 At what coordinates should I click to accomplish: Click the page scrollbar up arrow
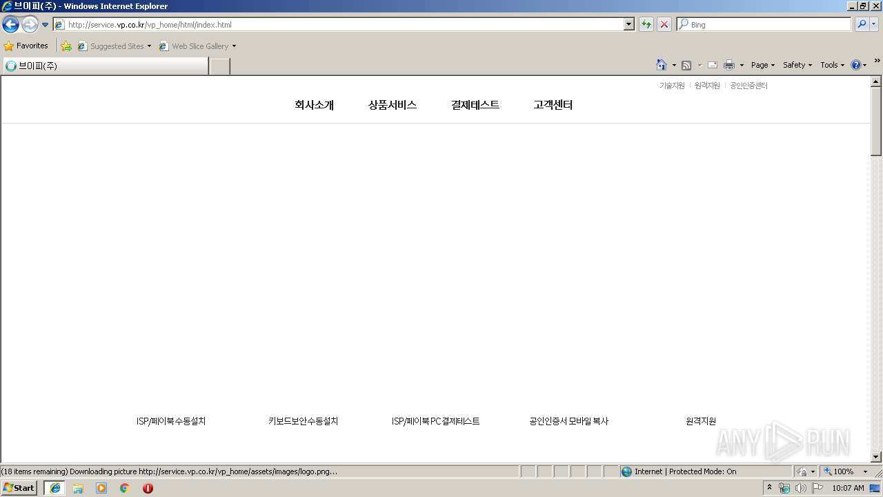tap(876, 81)
